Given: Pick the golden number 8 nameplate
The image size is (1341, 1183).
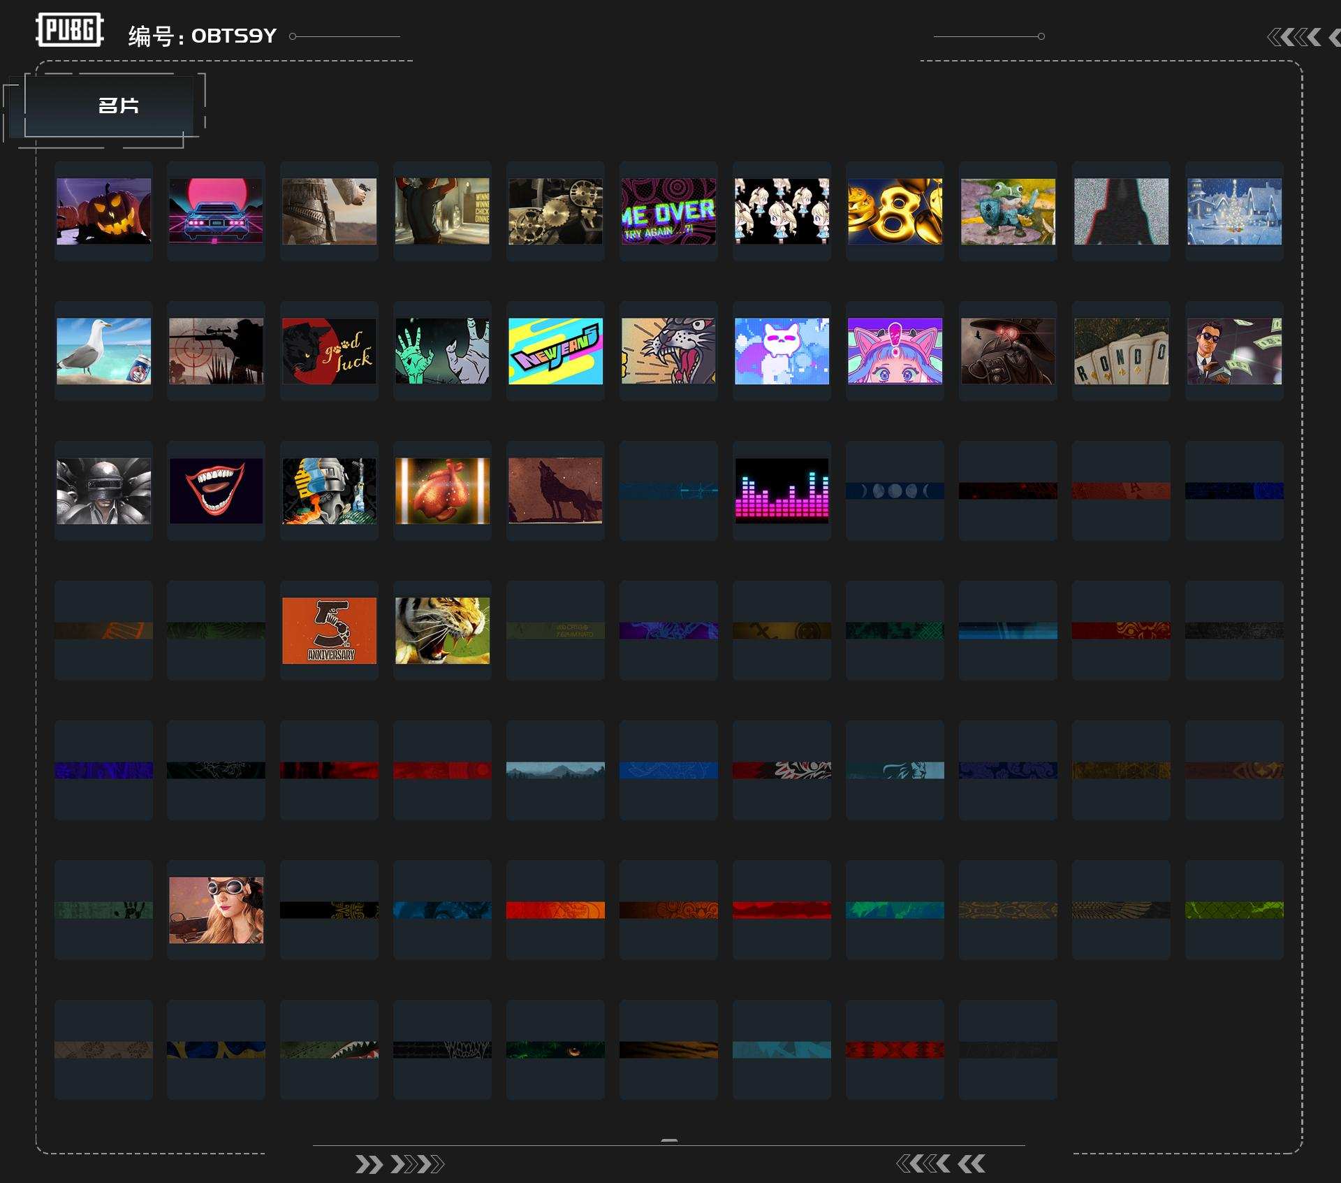Looking at the screenshot, I should [895, 211].
